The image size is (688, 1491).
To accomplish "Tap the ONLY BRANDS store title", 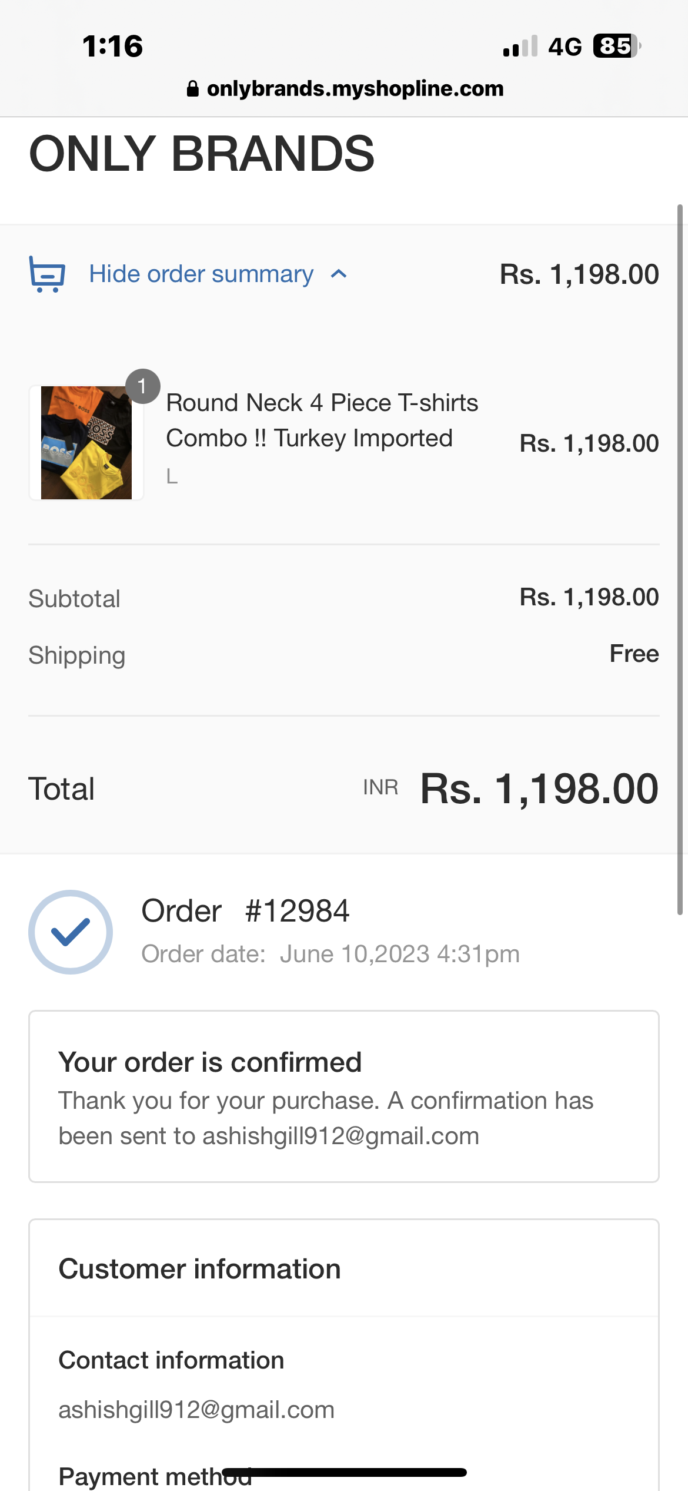I will tap(202, 154).
